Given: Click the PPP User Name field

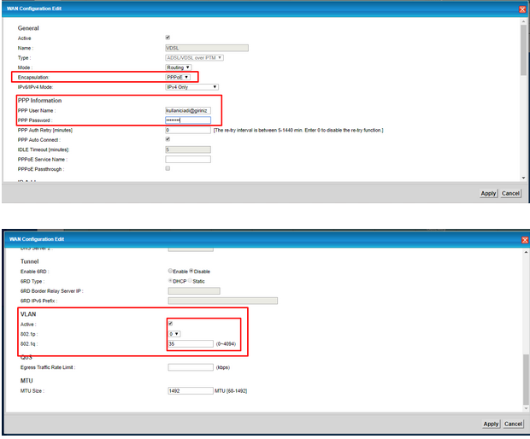Looking at the screenshot, I should click(188, 110).
